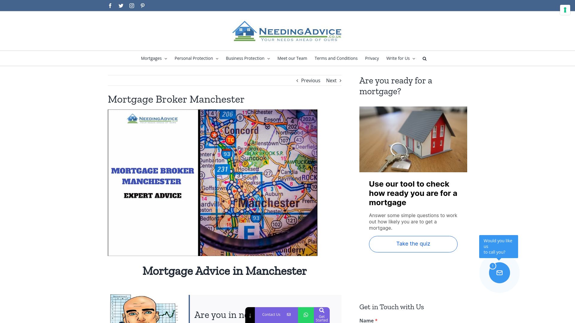Click the Take the quiz button
This screenshot has width=575, height=323.
point(413,244)
